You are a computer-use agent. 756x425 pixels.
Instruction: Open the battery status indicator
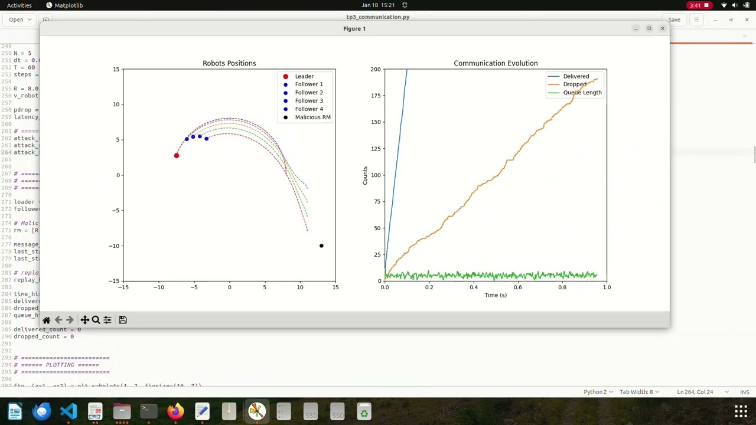pyautogui.click(x=747, y=5)
